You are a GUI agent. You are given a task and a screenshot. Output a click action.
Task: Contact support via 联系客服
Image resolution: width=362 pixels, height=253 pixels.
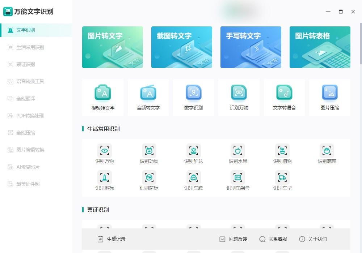[x=273, y=239]
